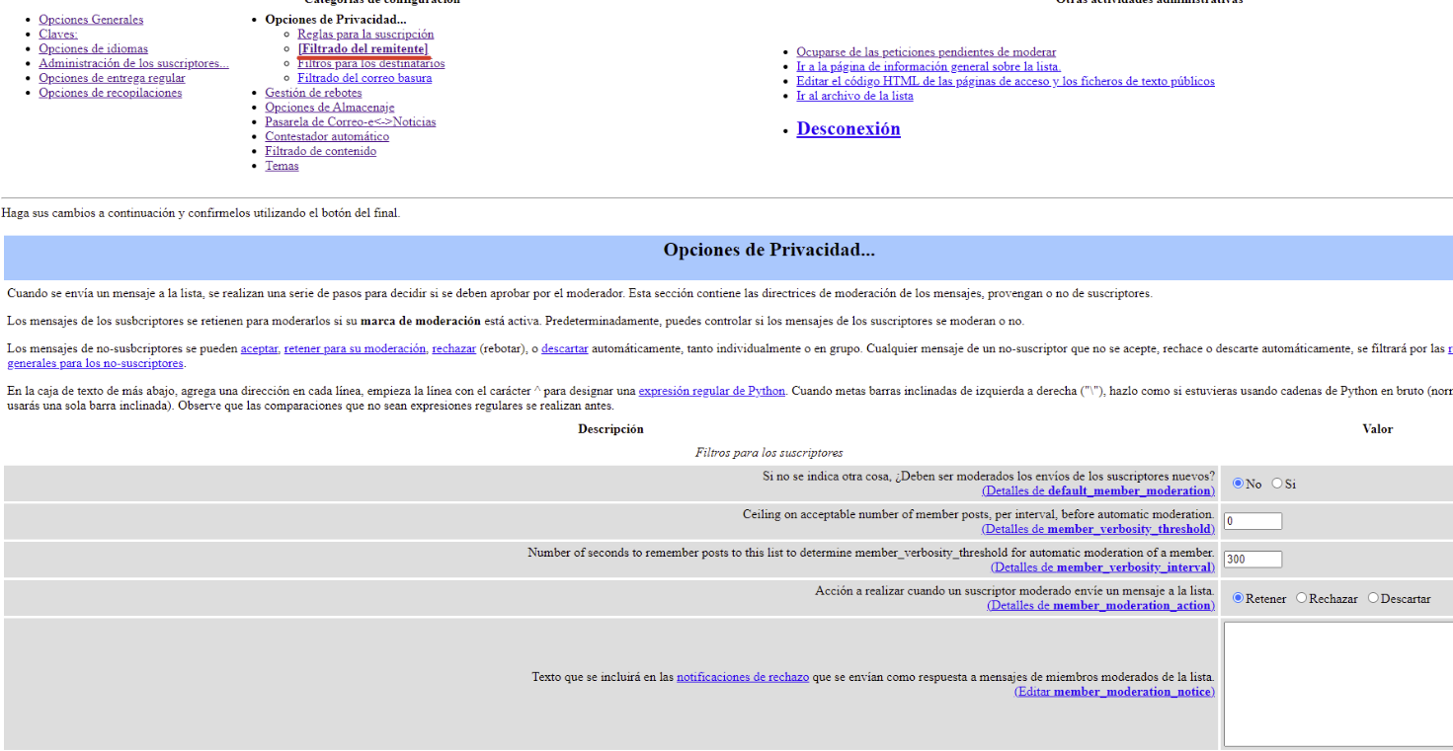Image resolution: width=1453 pixels, height=751 pixels.
Task: Go to Opciones de idiomas
Action: coord(94,49)
